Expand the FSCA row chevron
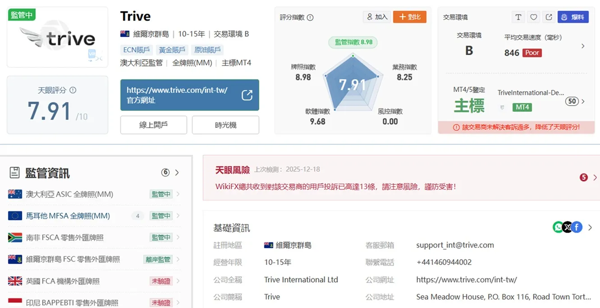This screenshot has height=308, width=600. pos(178,237)
